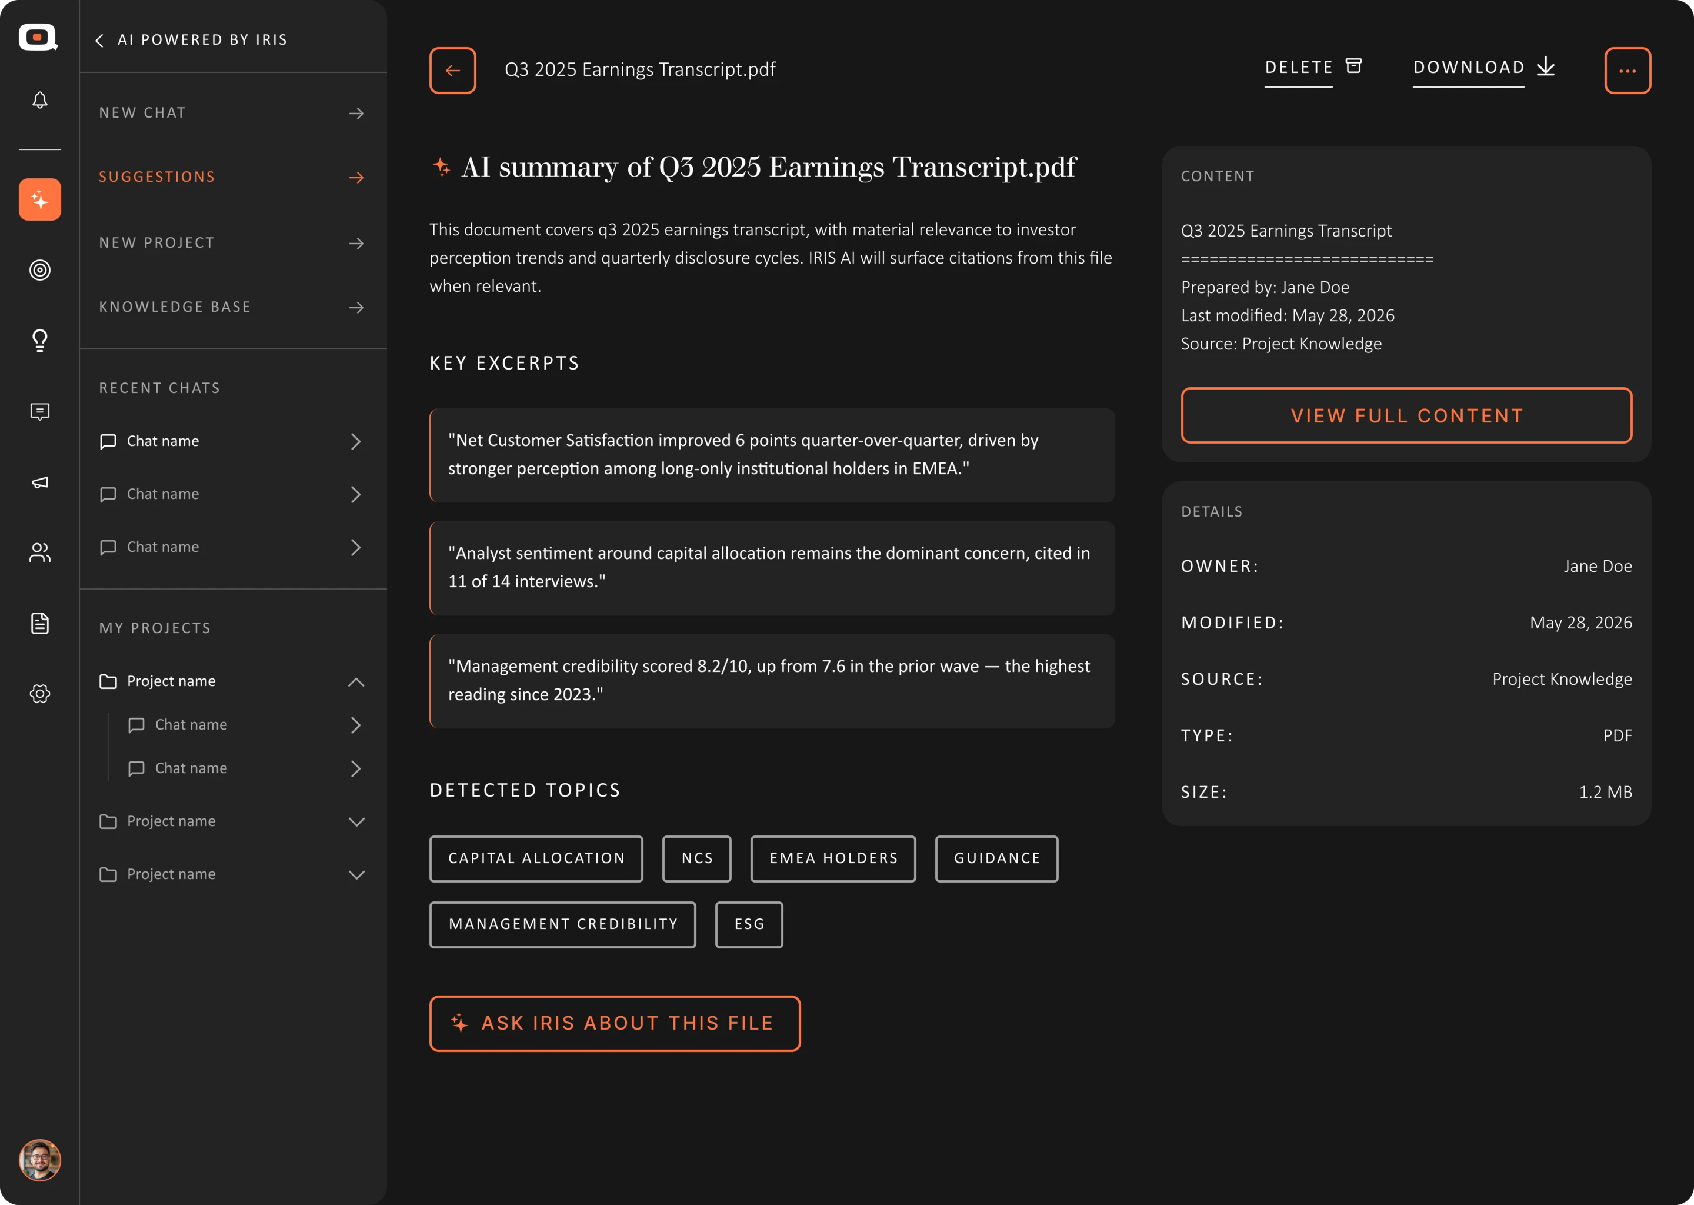Open the target icon in the sidebar
Screen dimensions: 1694x1205
coord(40,270)
